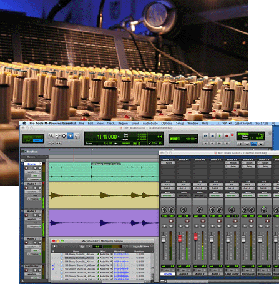Click the Duration column header in the browser
The image size is (279, 284).
pos(139,252)
